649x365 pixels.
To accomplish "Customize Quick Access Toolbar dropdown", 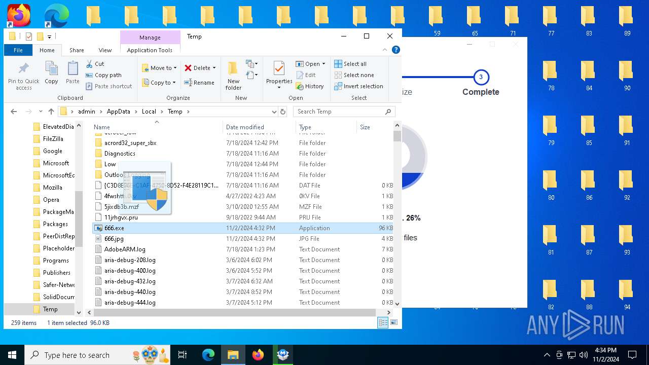I will [x=50, y=36].
